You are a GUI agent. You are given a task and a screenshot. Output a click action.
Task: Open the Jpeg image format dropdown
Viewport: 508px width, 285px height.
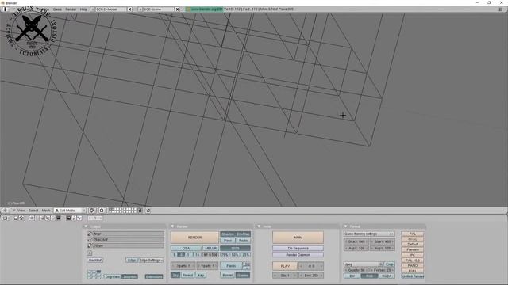tap(364, 264)
